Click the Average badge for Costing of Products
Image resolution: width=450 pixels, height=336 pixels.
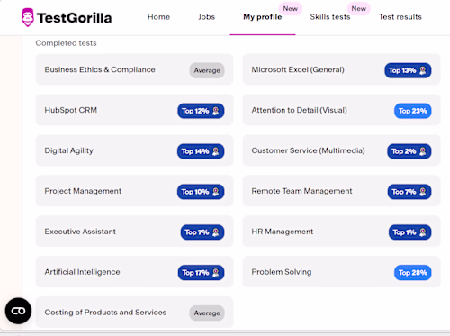(207, 313)
